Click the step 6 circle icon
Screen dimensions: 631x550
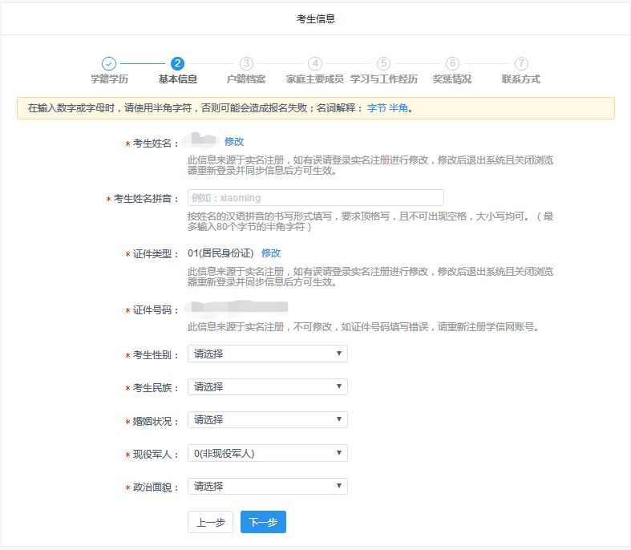click(x=452, y=63)
